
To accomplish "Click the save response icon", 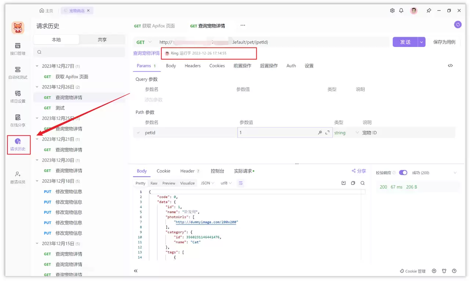I will (x=344, y=183).
